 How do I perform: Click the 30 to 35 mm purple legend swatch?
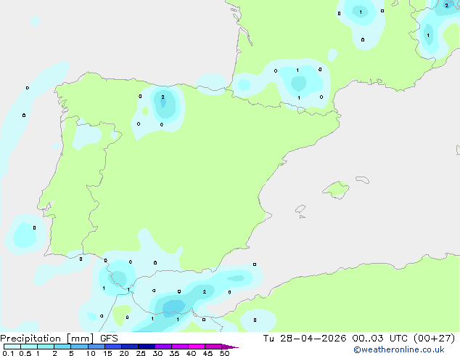click(x=163, y=347)
